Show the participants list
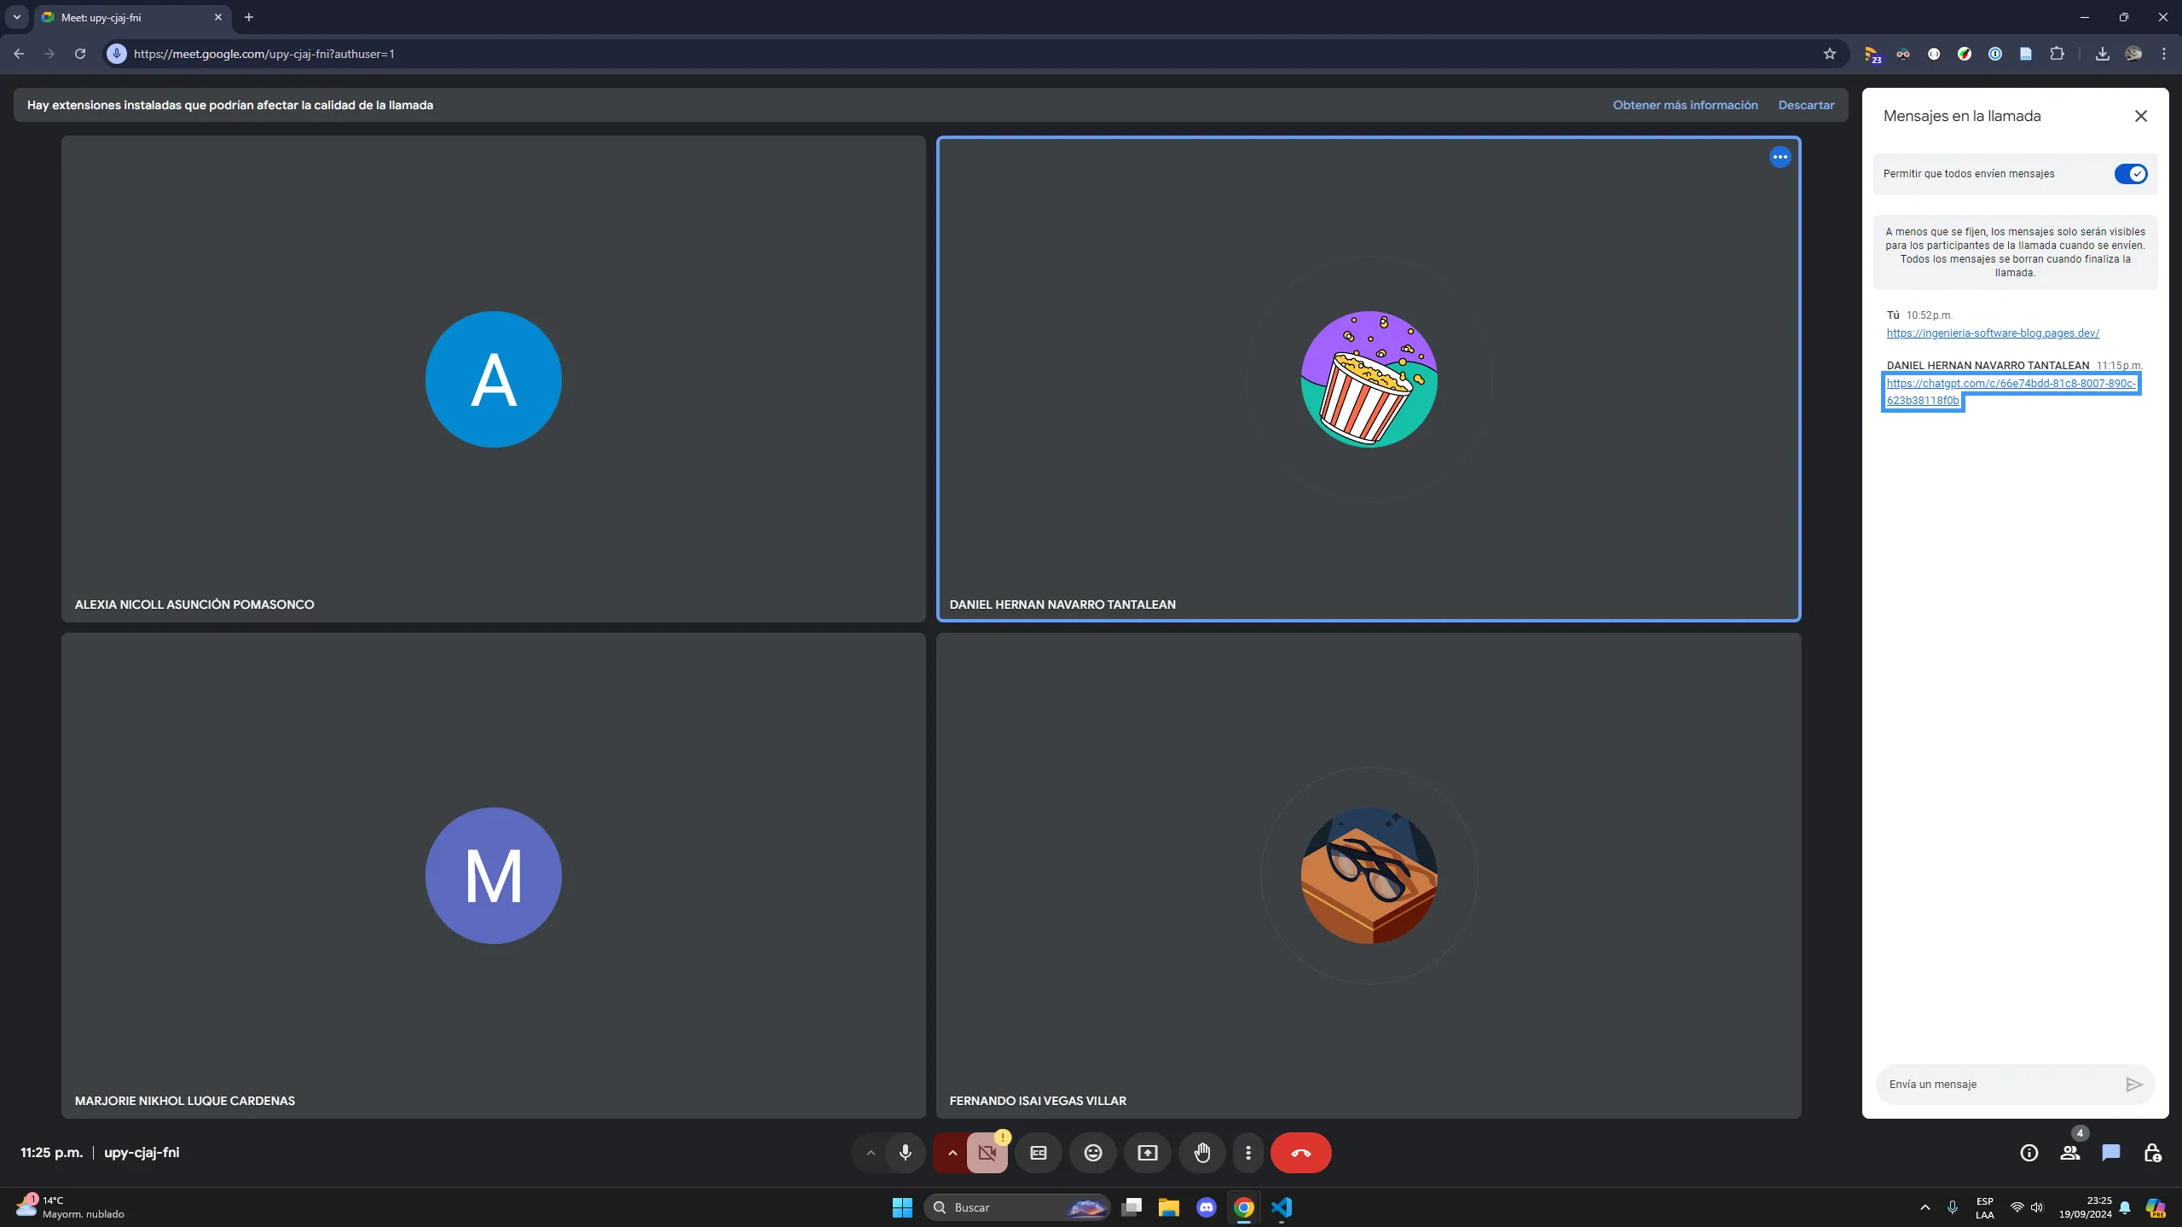 point(2069,1153)
